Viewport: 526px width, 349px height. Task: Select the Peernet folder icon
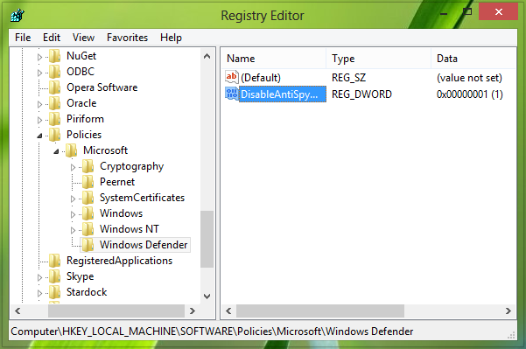click(88, 182)
